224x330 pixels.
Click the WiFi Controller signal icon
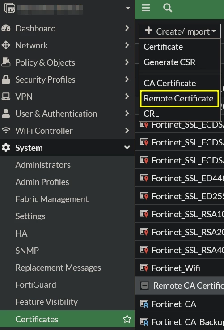coord(6,131)
